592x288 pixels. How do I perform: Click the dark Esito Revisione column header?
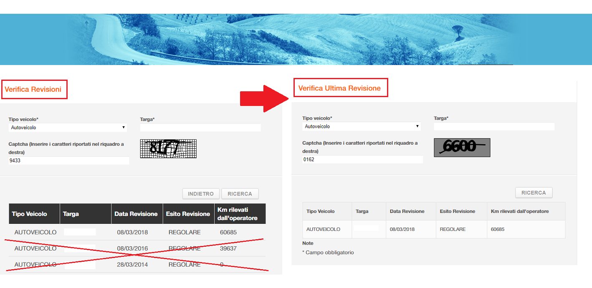pos(188,214)
